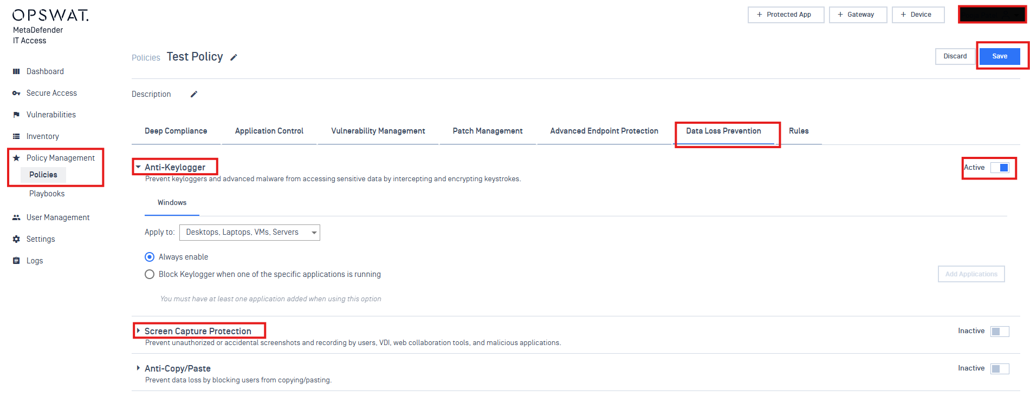Discard policy changes

pyautogui.click(x=955, y=56)
